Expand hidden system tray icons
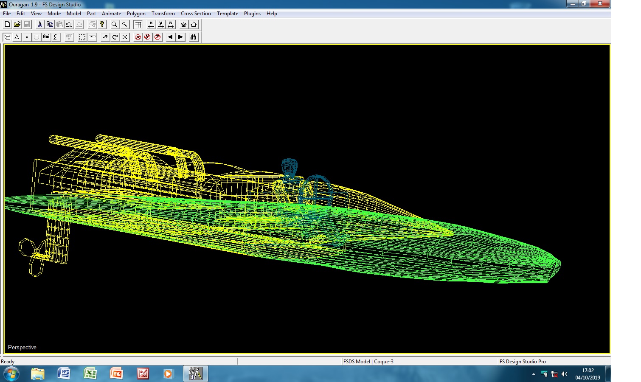Viewport: 641px width, 382px height. (x=534, y=374)
